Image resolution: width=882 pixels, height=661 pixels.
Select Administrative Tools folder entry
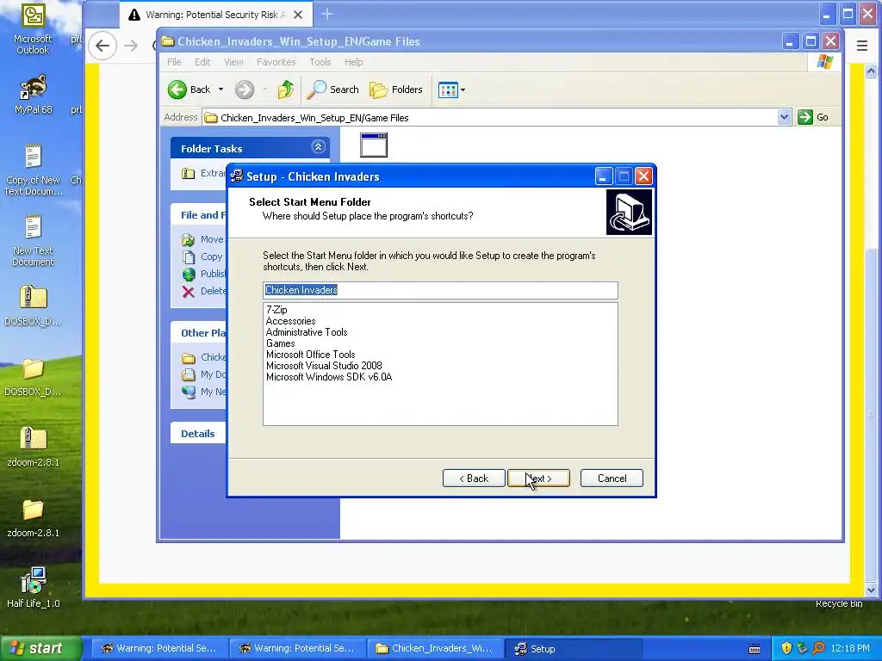click(x=307, y=332)
